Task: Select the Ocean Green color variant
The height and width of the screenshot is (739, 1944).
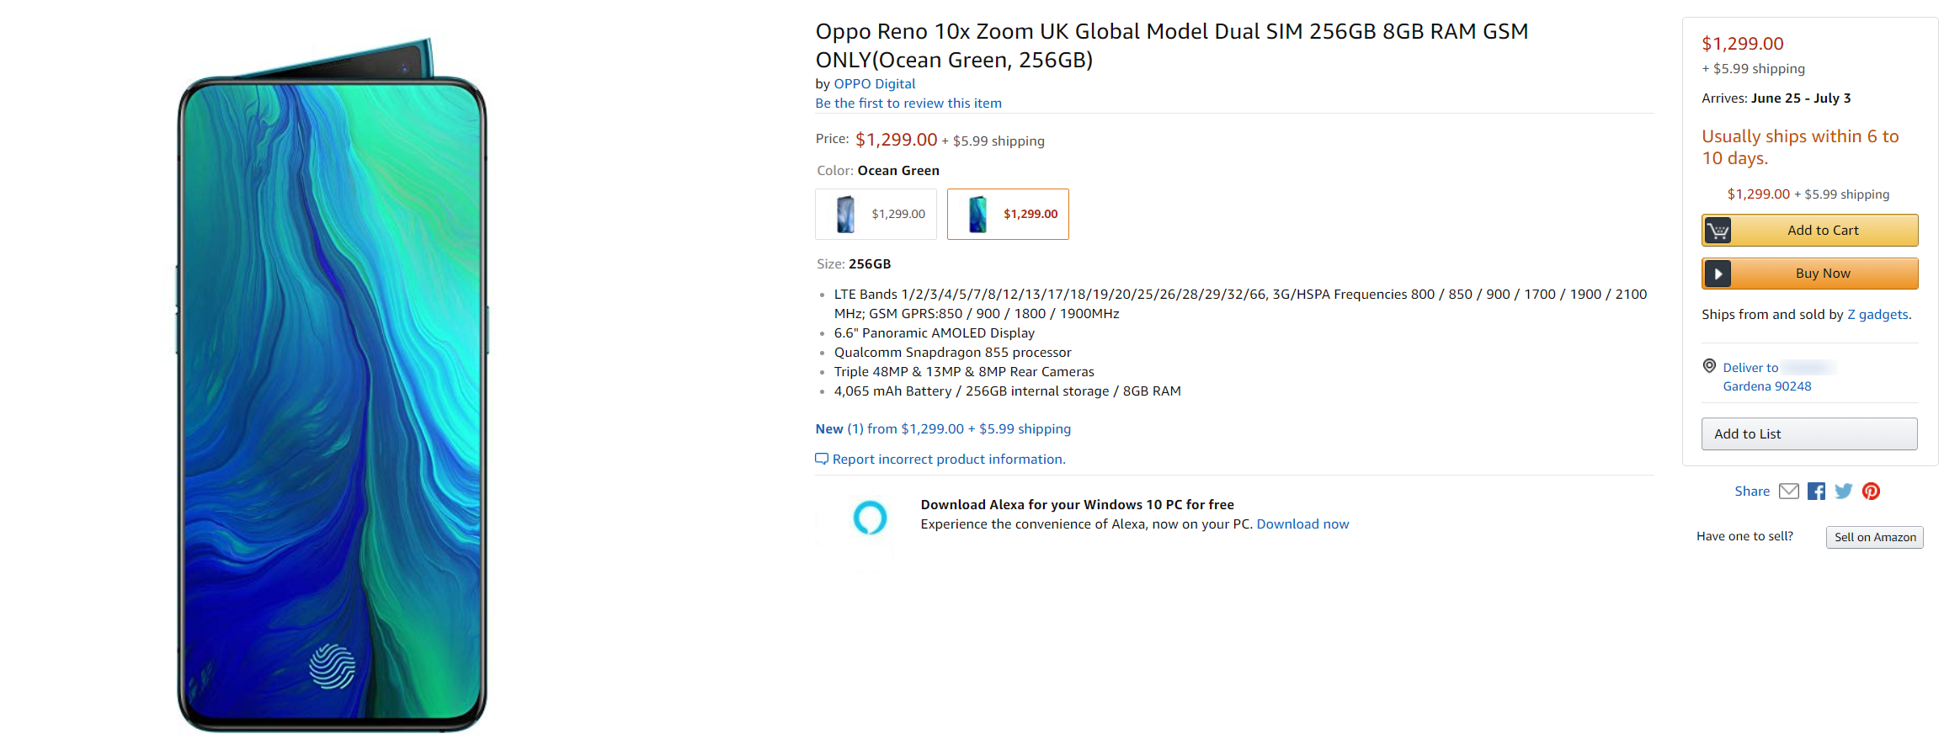Action: click(1008, 214)
